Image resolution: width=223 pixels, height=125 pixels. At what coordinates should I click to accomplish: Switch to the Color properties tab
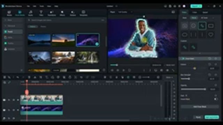[x=194, y=12]
